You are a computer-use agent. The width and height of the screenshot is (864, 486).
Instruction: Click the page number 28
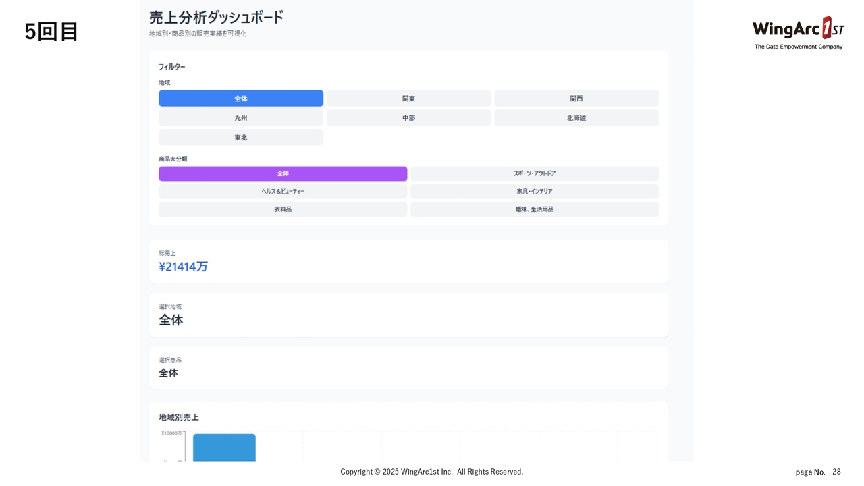[x=836, y=472]
